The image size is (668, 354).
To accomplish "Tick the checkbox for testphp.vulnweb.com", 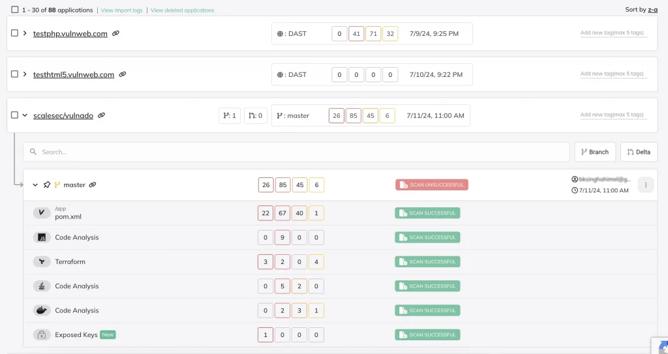I will tap(14, 33).
